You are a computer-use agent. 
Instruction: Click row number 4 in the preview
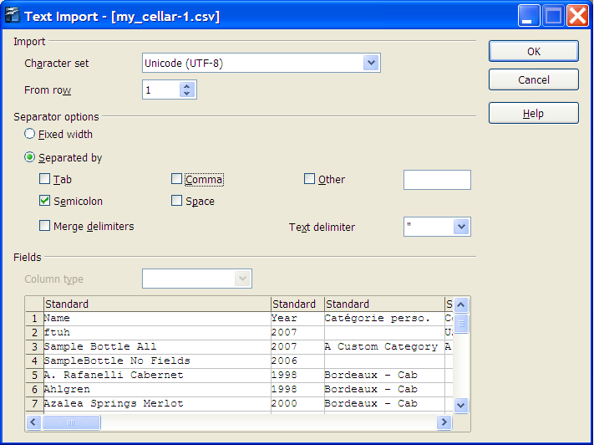[35, 361]
